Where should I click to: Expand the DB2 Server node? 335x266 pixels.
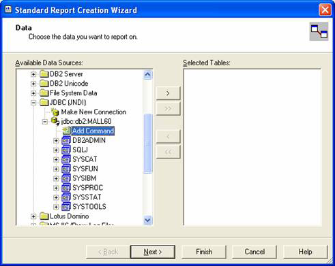(33, 74)
